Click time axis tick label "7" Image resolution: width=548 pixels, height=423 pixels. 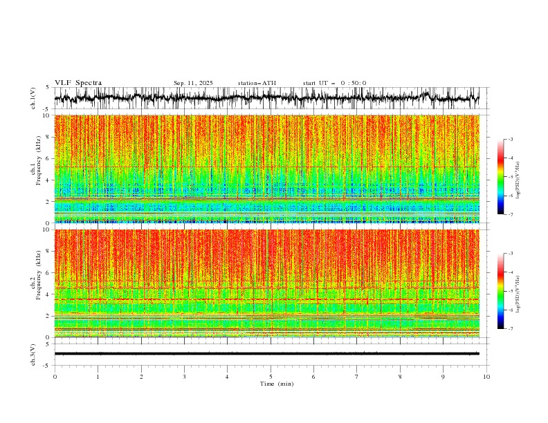tap(357, 377)
